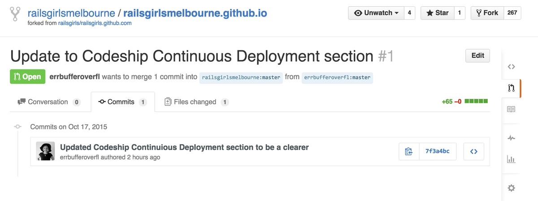This screenshot has width=538, height=201.
Task: Click the errbufferoverfl:master head branch label
Action: tap(337, 77)
